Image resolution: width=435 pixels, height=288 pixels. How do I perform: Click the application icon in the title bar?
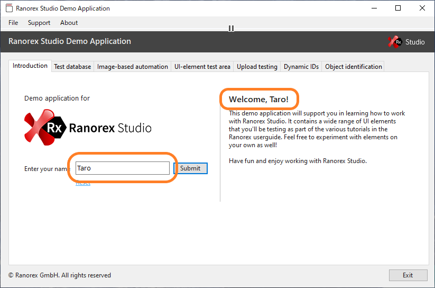[9, 8]
